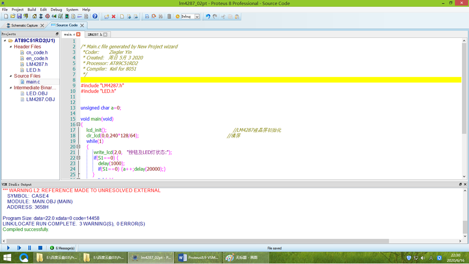Collapse the Intermediate Binaries folder
Viewport: 469px width, 264px height.
(11, 88)
